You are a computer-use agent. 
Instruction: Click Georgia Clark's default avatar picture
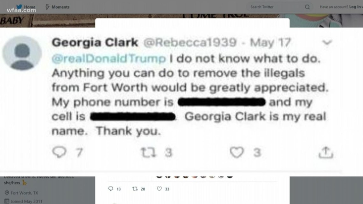pyautogui.click(x=22, y=53)
